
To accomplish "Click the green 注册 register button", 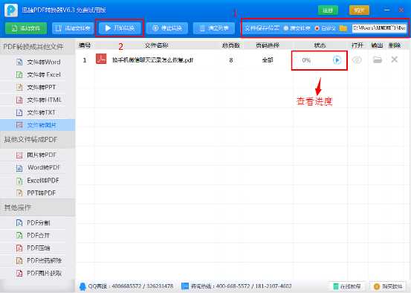I will [328, 10].
